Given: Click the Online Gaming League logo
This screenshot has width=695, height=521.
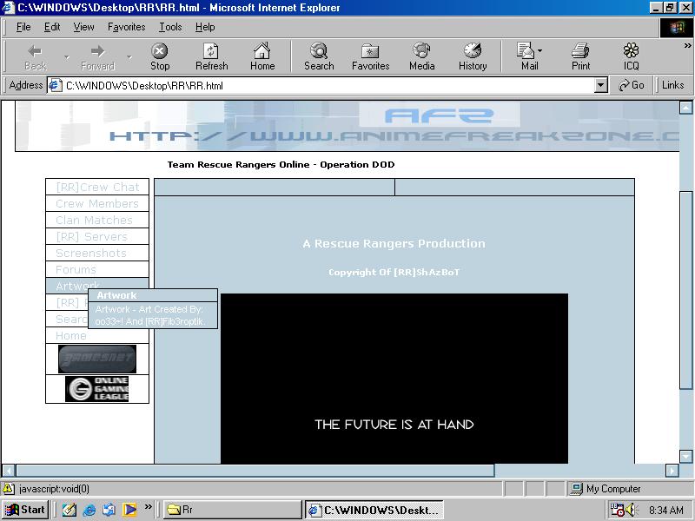Looking at the screenshot, I should point(97,389).
